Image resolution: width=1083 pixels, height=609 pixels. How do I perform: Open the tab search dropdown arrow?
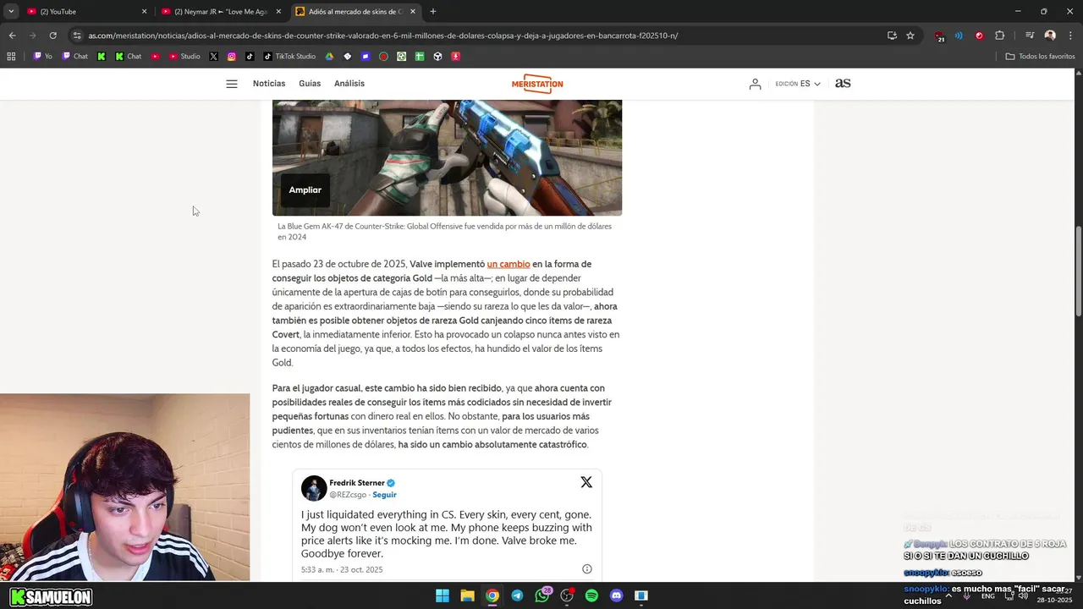tap(11, 11)
